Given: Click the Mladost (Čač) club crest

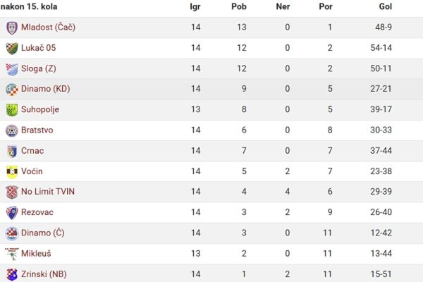Looking at the screenshot, I should pyautogui.click(x=12, y=27).
